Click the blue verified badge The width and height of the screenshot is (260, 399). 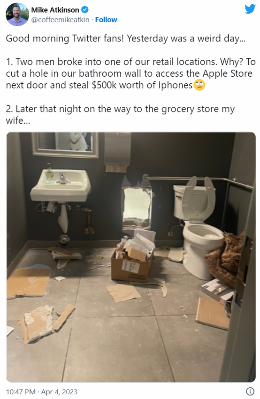click(x=84, y=10)
